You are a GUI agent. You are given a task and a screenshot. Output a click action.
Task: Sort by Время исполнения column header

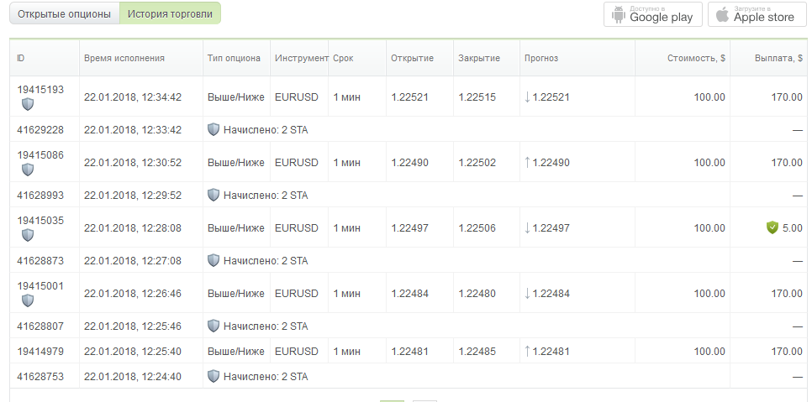point(124,59)
